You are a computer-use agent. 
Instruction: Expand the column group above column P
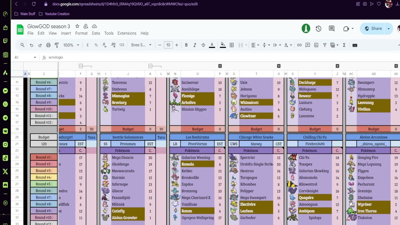pyautogui.click(x=220, y=66)
